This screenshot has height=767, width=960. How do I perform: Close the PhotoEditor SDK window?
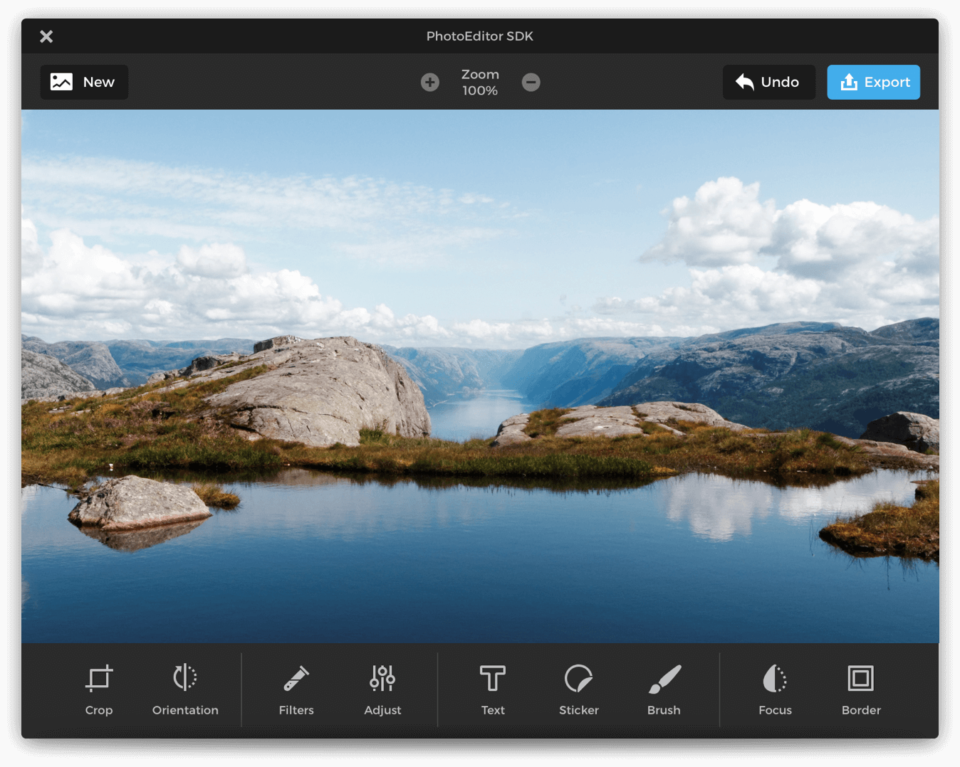click(x=46, y=36)
